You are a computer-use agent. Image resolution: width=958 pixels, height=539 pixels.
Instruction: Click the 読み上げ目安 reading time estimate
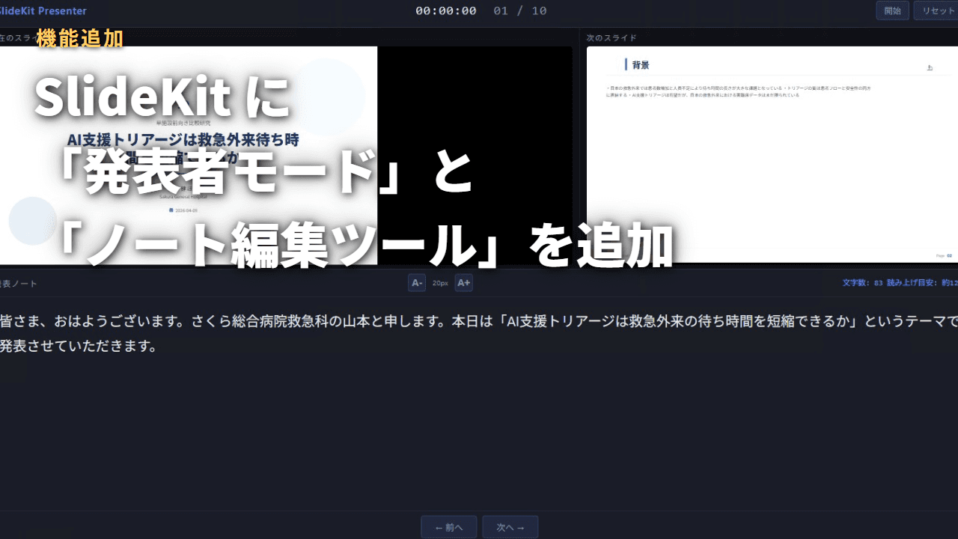(922, 283)
